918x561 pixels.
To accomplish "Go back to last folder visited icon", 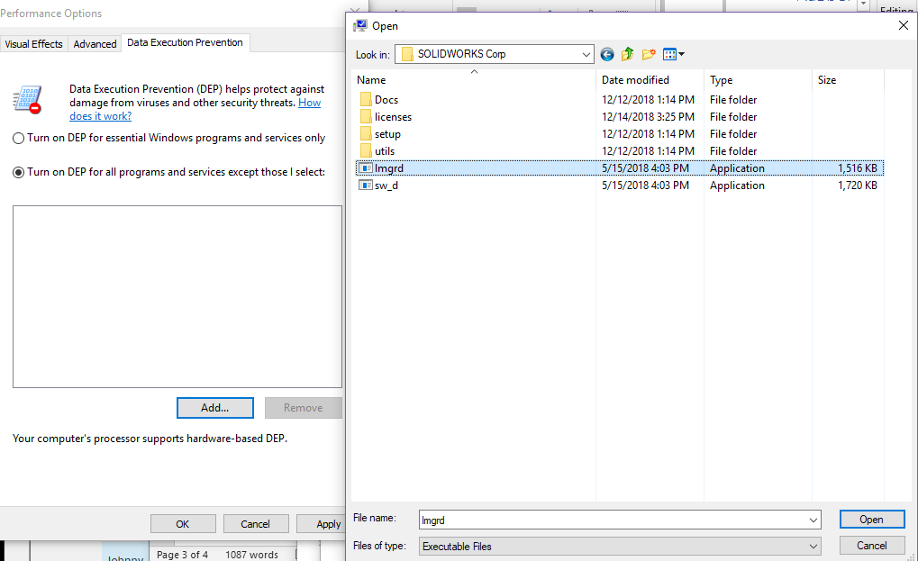I will [607, 54].
